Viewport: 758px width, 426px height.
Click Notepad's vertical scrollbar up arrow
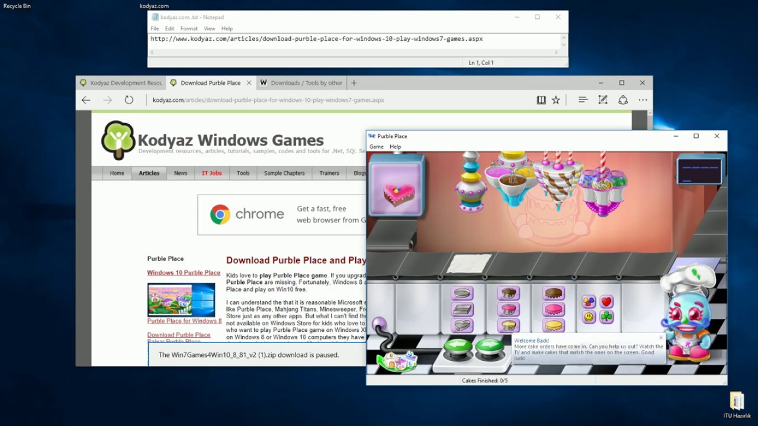click(564, 37)
